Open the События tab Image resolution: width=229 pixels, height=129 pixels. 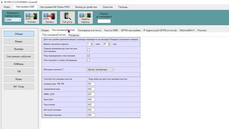[108, 7]
